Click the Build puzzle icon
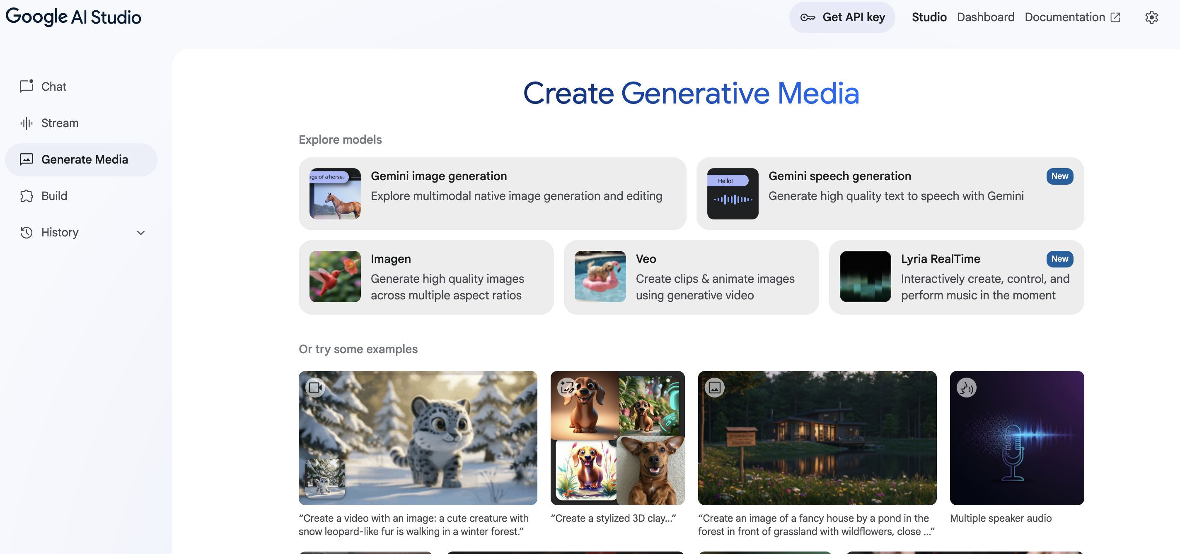This screenshot has width=1180, height=554. pos(27,196)
